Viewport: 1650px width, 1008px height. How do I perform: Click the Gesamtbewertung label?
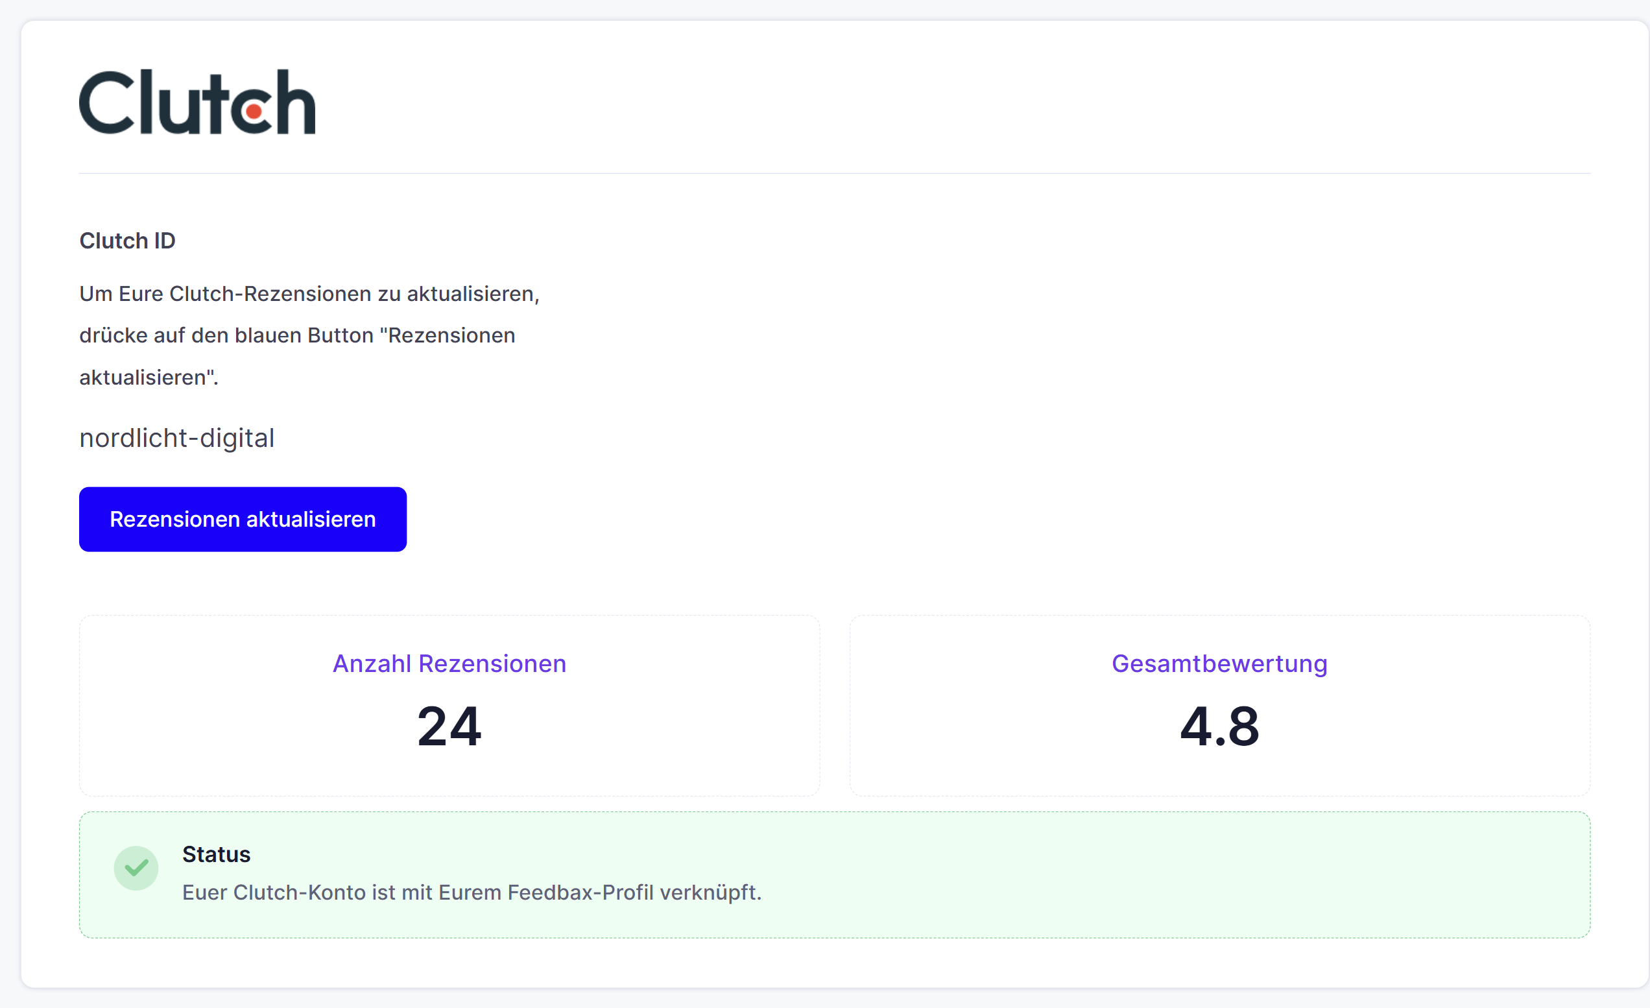point(1219,663)
